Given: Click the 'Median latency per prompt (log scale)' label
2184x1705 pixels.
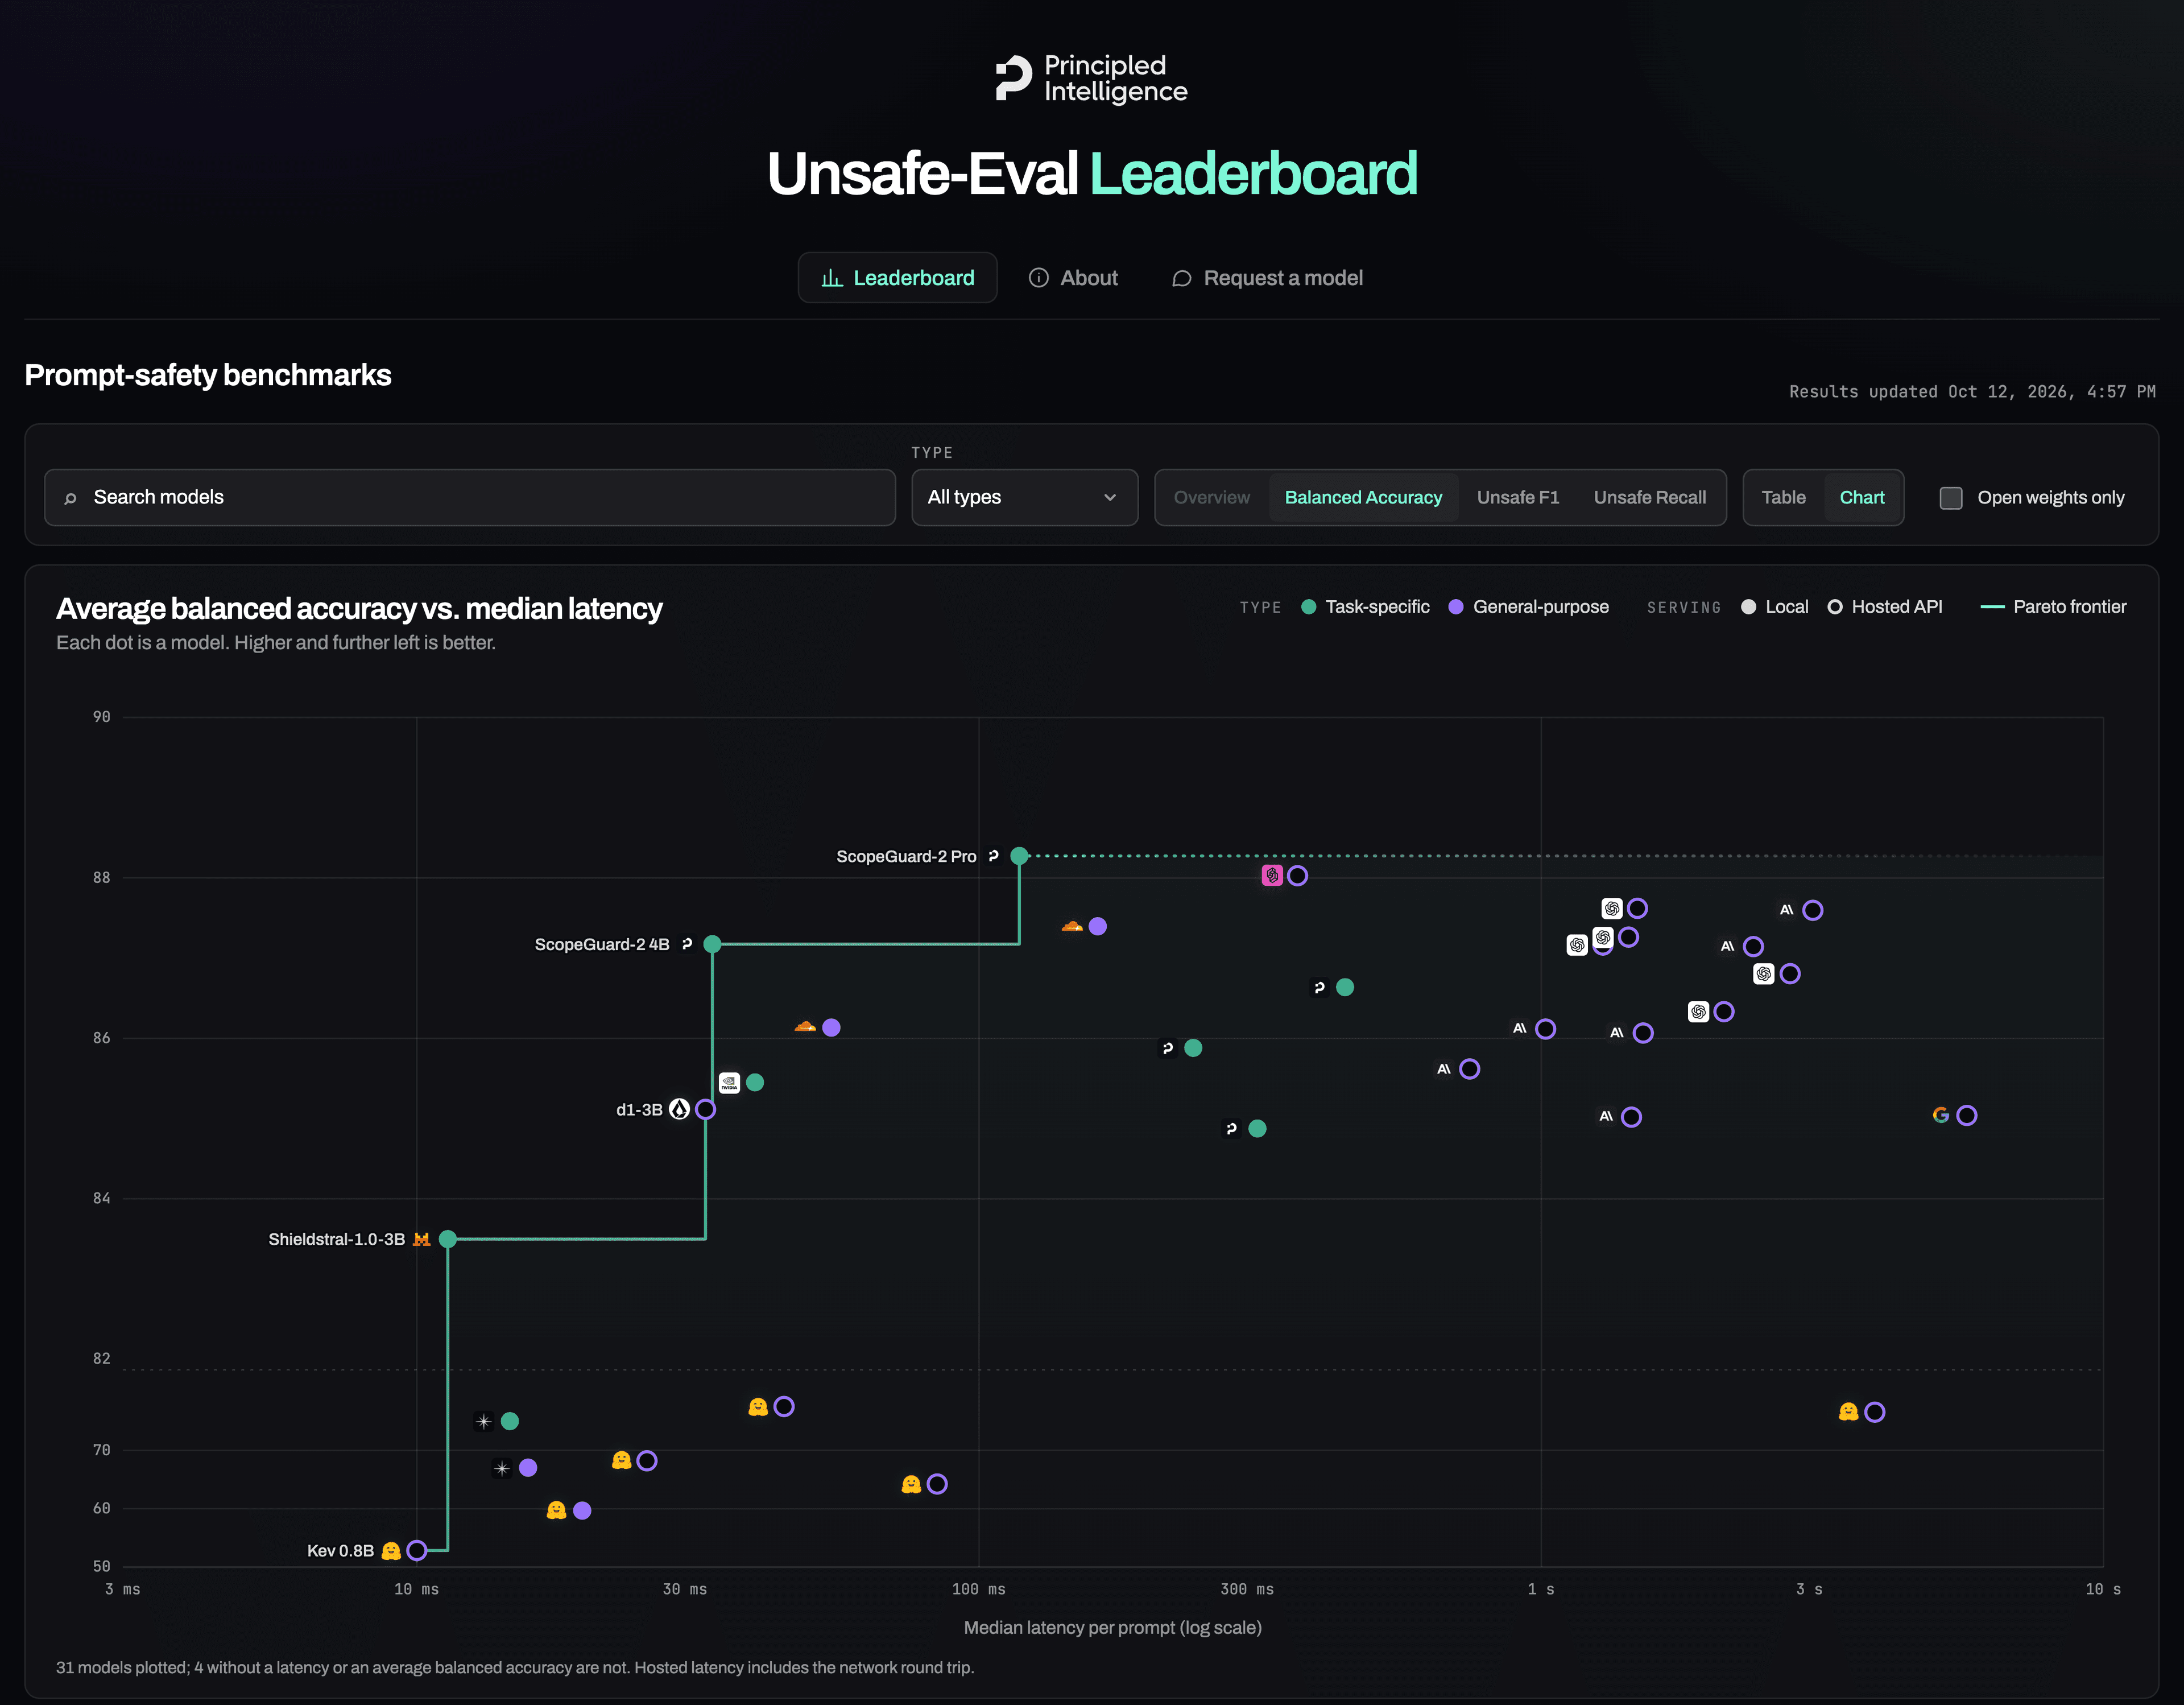Looking at the screenshot, I should click(1112, 1628).
